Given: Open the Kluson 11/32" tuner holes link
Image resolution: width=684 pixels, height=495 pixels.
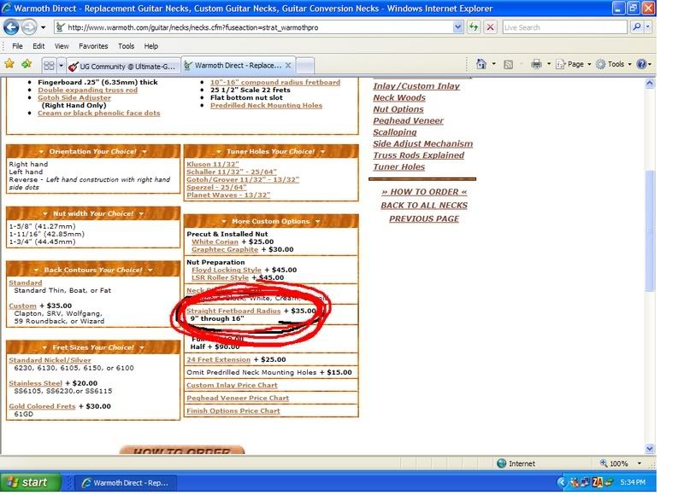Looking at the screenshot, I should (213, 164).
